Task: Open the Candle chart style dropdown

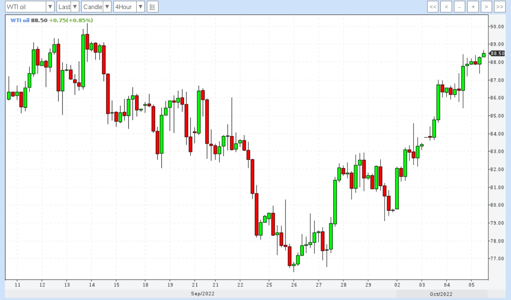Action: click(x=96, y=7)
